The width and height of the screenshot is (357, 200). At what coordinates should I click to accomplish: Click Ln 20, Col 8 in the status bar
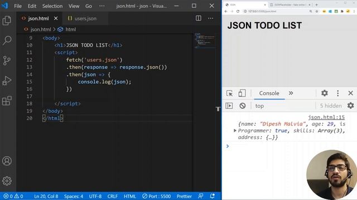coord(46,196)
